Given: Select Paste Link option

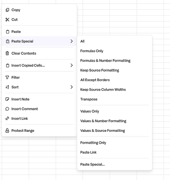Looking at the screenshot, I should tap(88, 152).
